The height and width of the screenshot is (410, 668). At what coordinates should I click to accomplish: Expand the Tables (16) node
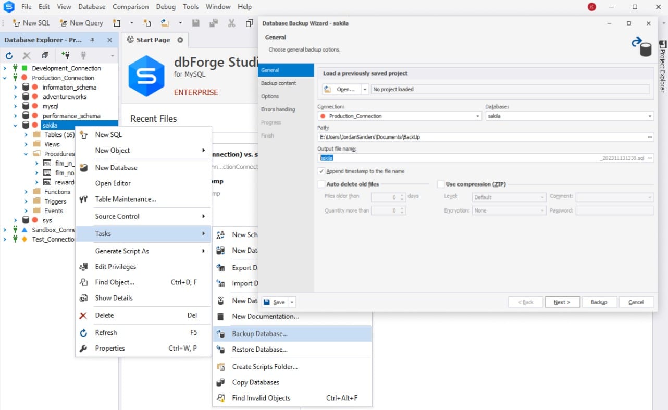pos(26,135)
